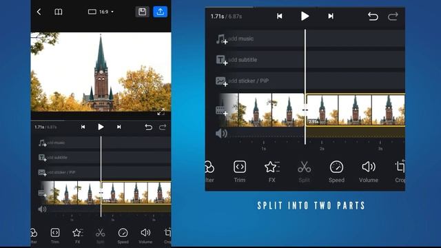Open Volume in the enlarged panel

coord(369,172)
